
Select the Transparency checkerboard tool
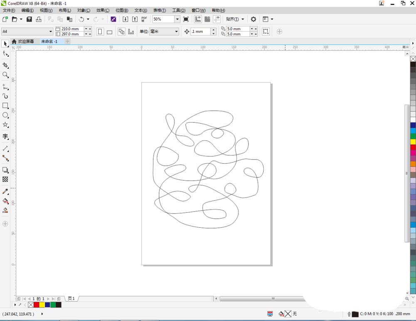coord(5,179)
